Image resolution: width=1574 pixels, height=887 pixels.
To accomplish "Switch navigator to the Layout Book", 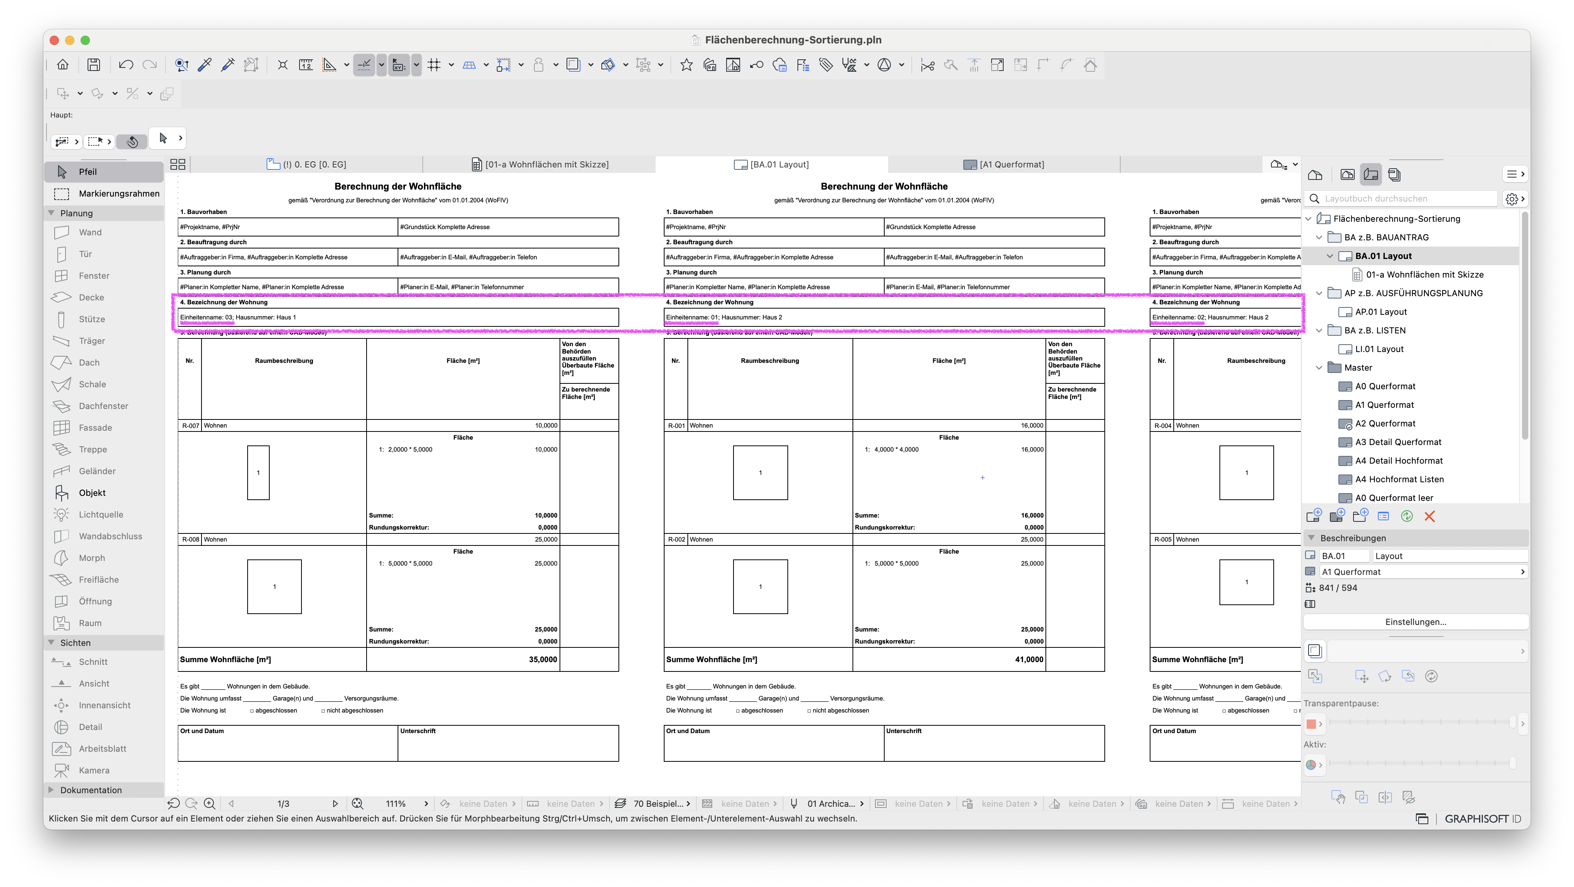I will point(1371,175).
